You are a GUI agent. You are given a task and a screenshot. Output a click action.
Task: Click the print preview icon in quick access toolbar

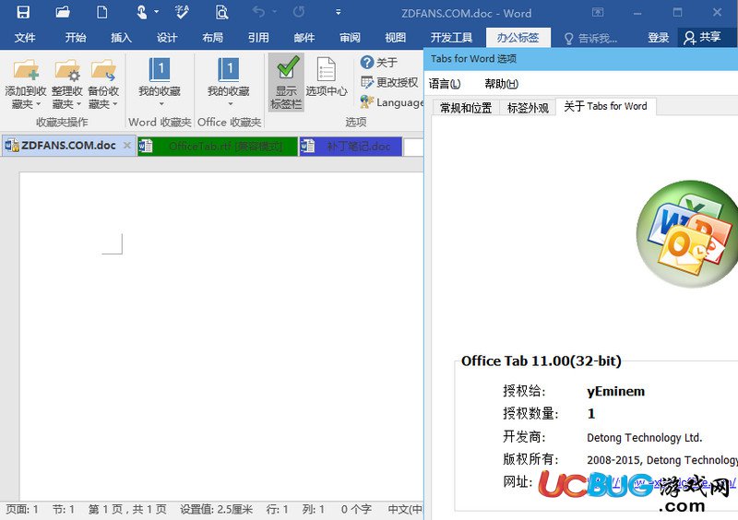click(x=221, y=12)
